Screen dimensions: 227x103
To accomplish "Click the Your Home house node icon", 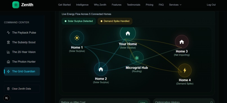I will click(x=128, y=33).
